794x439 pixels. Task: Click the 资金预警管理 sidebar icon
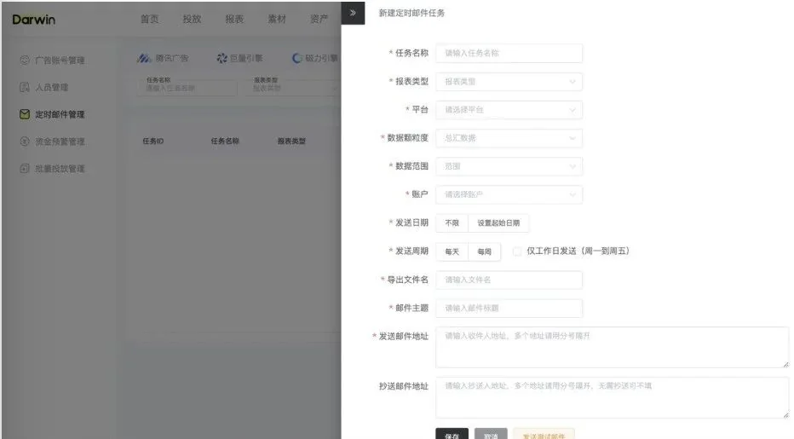(25, 142)
